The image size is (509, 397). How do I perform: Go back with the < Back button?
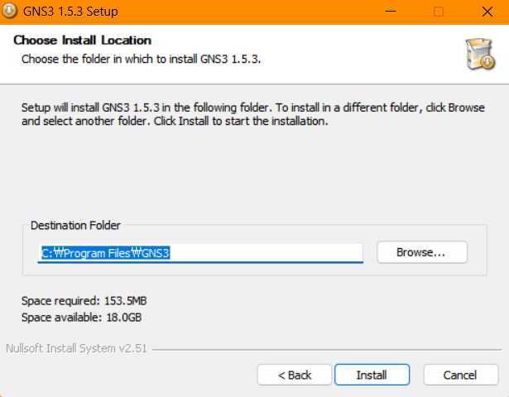(x=295, y=375)
